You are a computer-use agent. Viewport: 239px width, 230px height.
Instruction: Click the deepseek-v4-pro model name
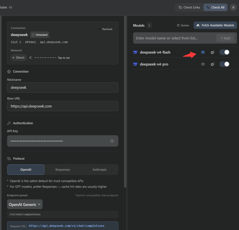click(x=154, y=64)
